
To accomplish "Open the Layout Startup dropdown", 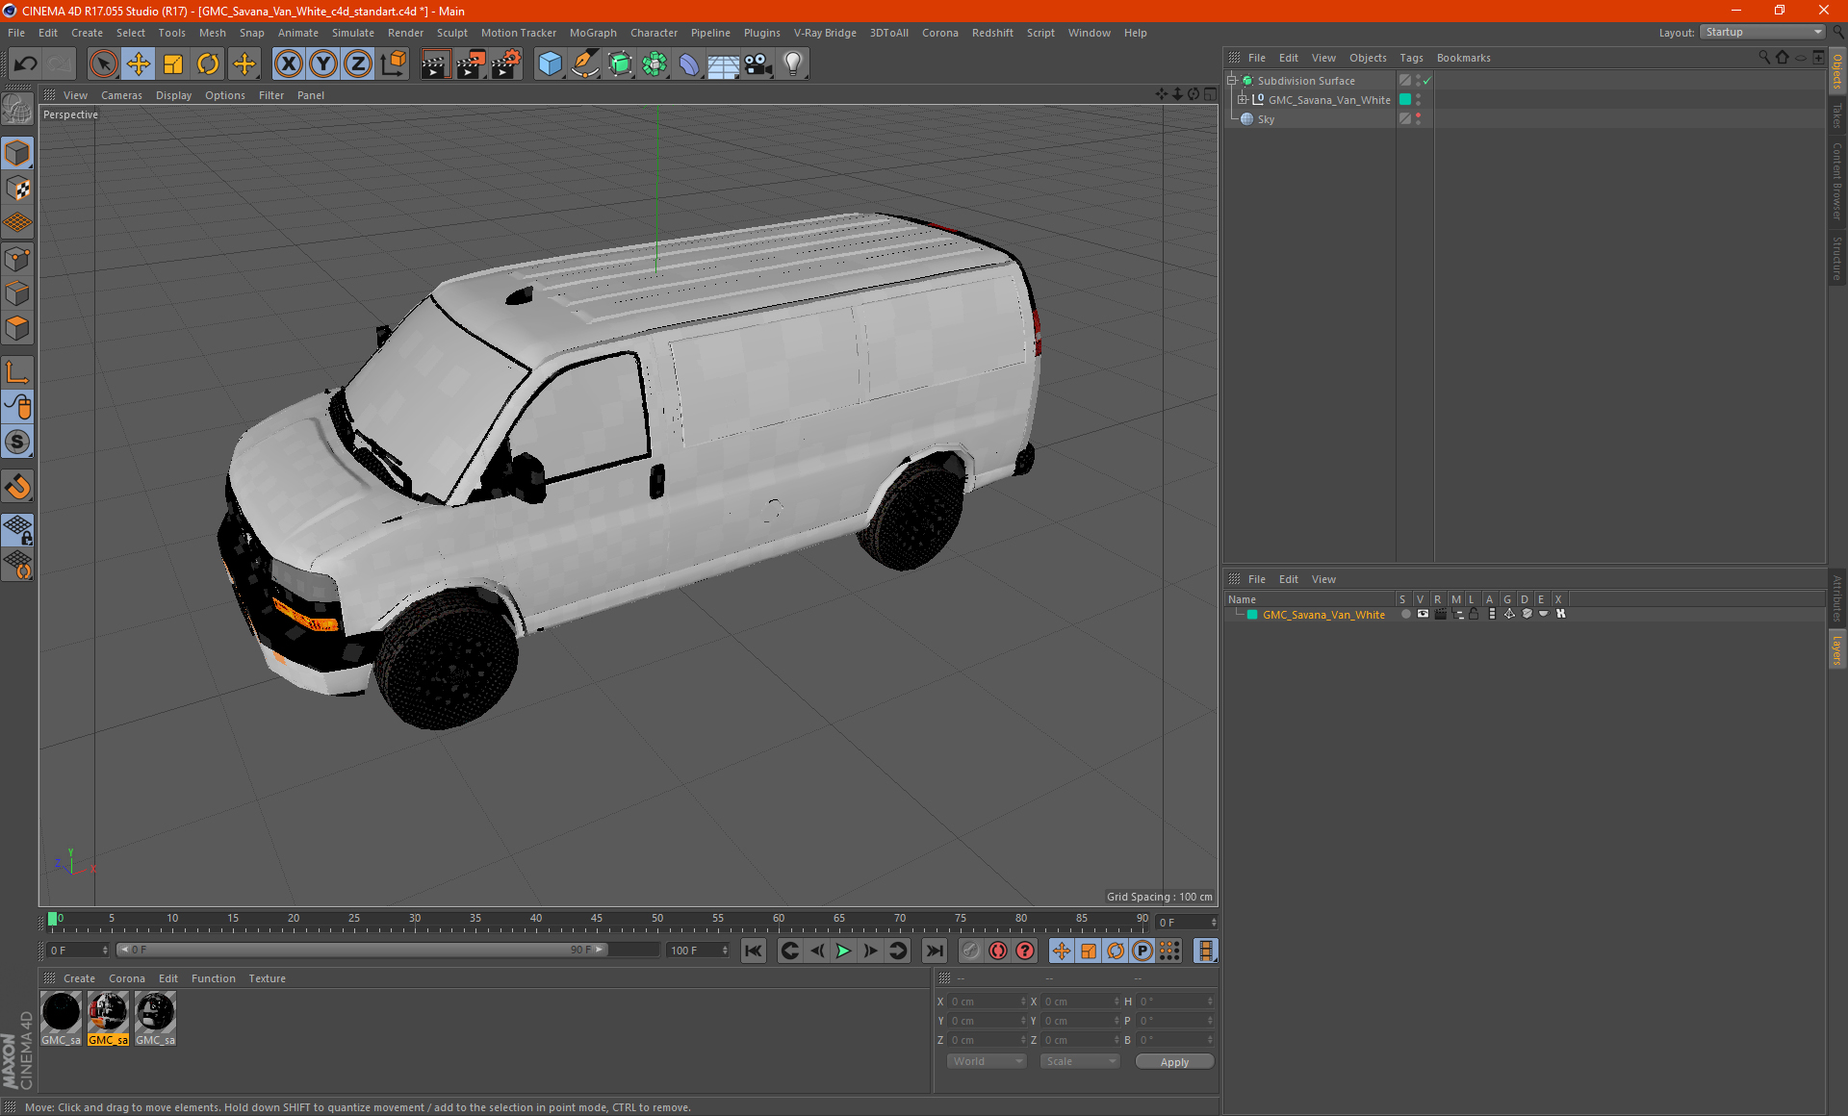I will click(1762, 32).
